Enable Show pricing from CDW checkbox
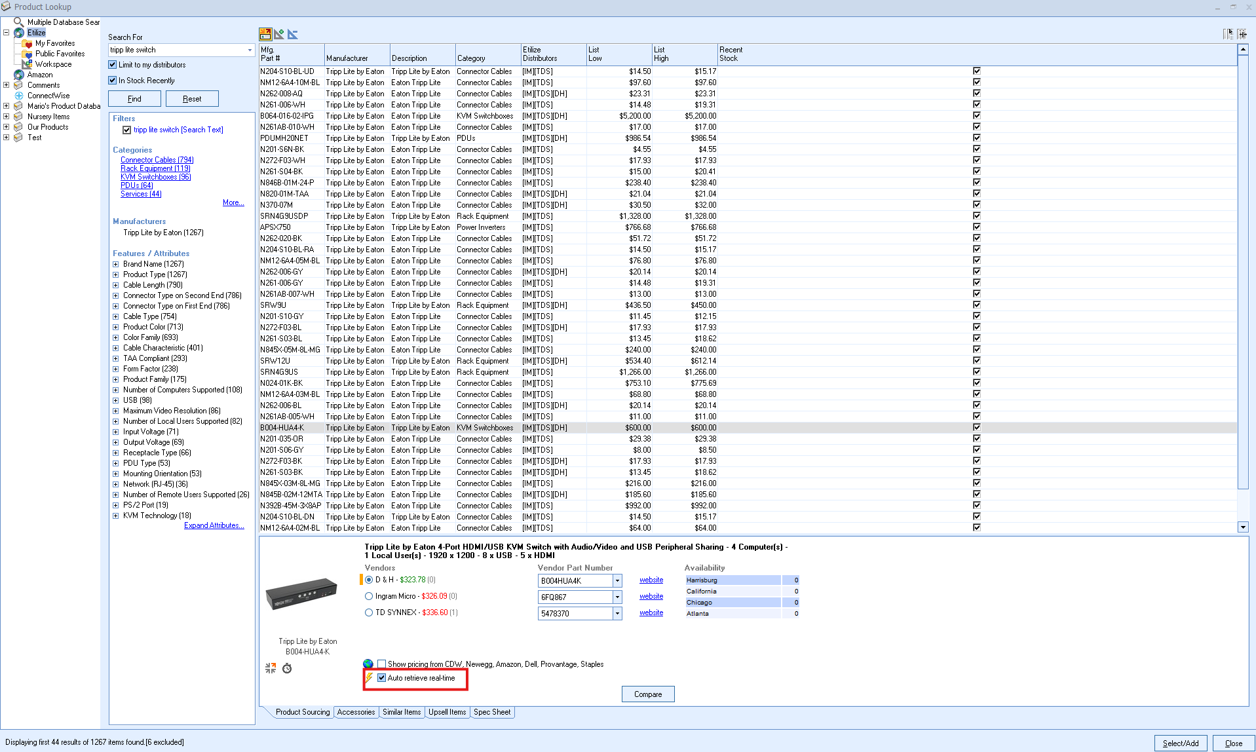 click(x=381, y=664)
